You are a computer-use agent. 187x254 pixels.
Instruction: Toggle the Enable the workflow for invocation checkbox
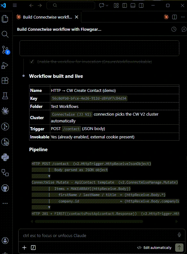click(32, 61)
